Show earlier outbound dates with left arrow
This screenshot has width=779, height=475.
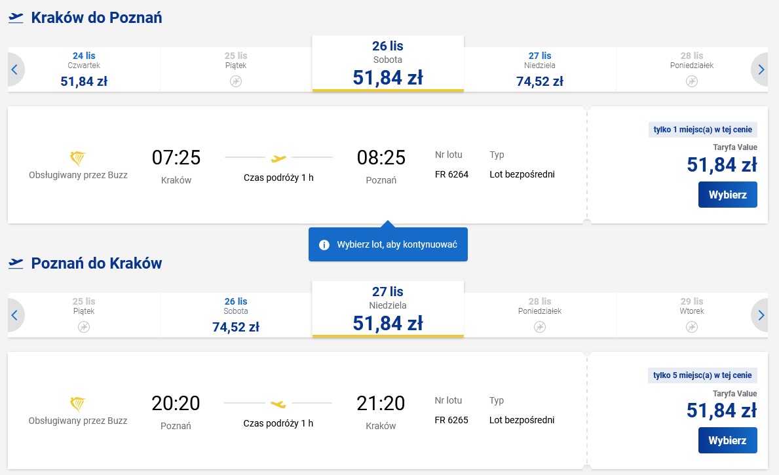pyautogui.click(x=15, y=69)
